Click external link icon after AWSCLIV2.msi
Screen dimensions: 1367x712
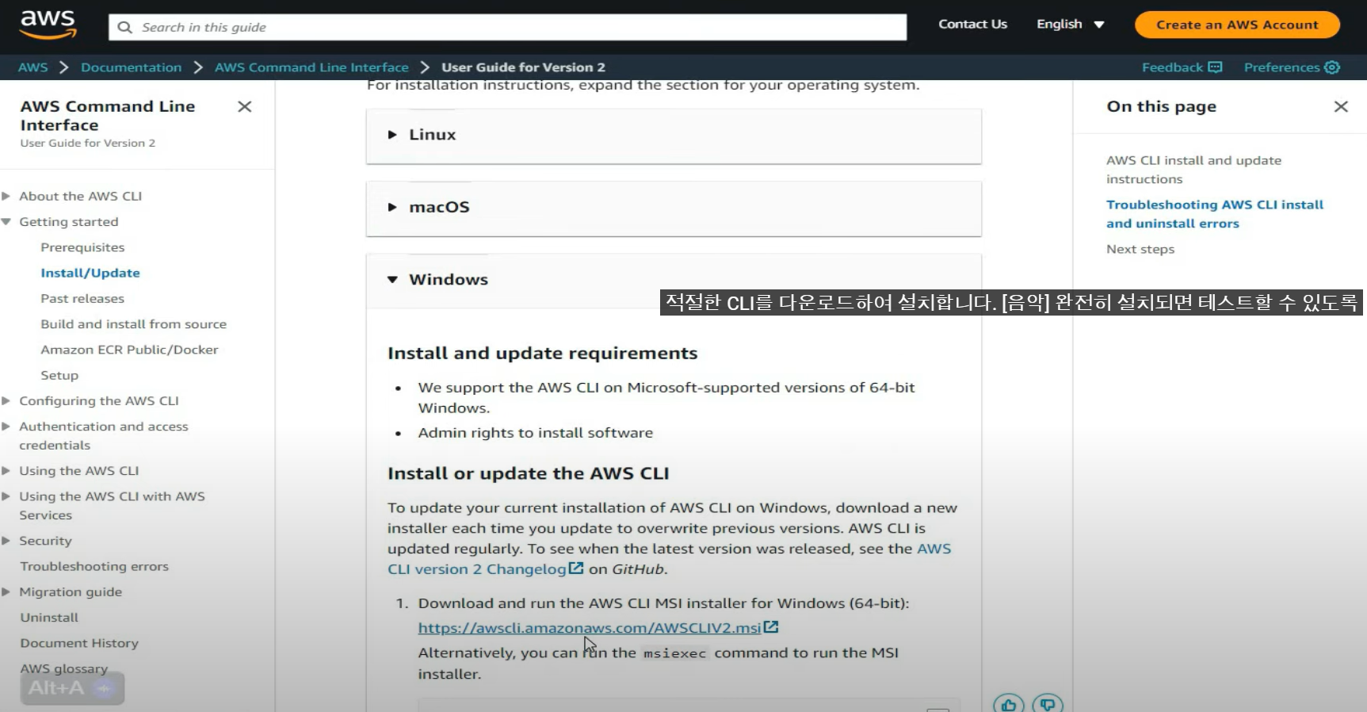(x=771, y=627)
